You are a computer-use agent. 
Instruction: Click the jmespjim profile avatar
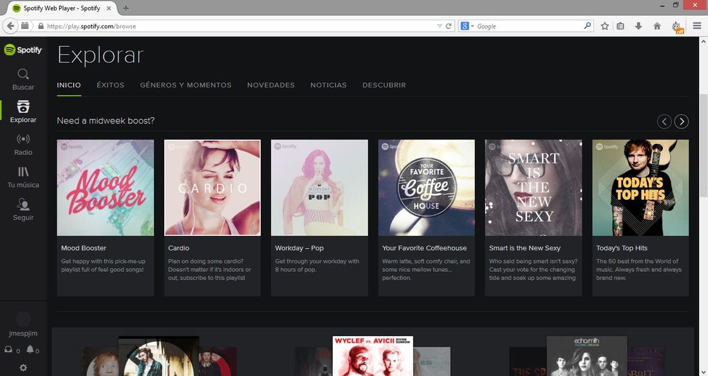[x=23, y=319]
